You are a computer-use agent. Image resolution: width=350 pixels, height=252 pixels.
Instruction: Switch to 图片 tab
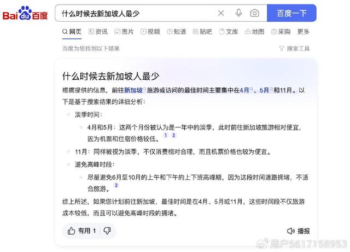[x=124, y=32]
